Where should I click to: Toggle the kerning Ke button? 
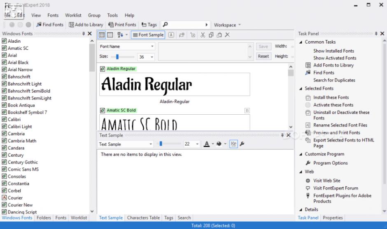[x=233, y=144]
